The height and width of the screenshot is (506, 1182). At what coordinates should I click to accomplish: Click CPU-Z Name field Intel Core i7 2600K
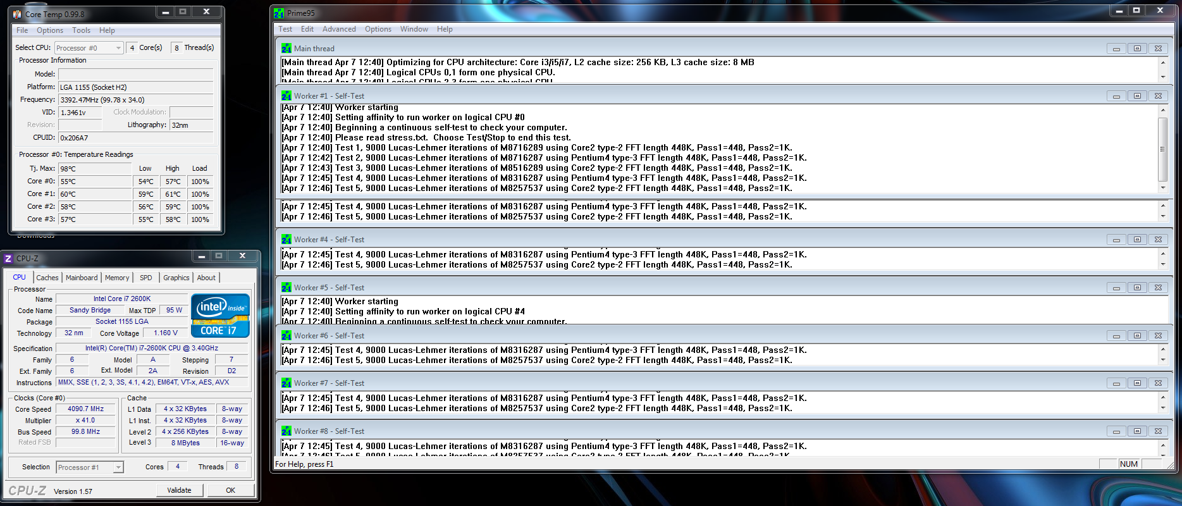(122, 299)
